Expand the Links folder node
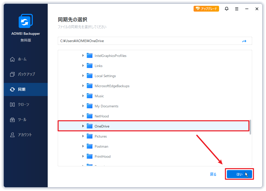The height and width of the screenshot is (191, 266). 83,66
